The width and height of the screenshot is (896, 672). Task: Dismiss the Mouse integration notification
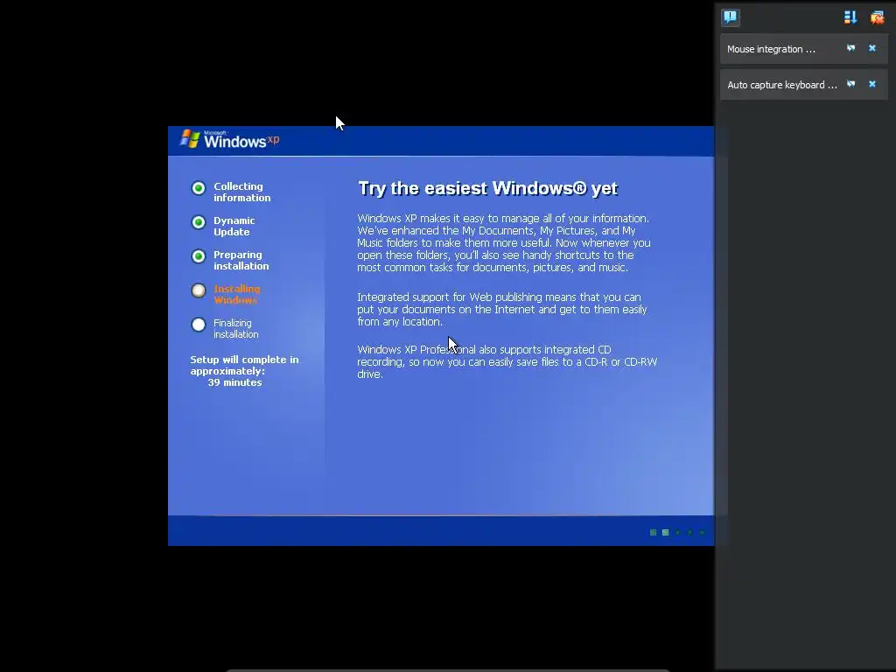click(x=872, y=49)
